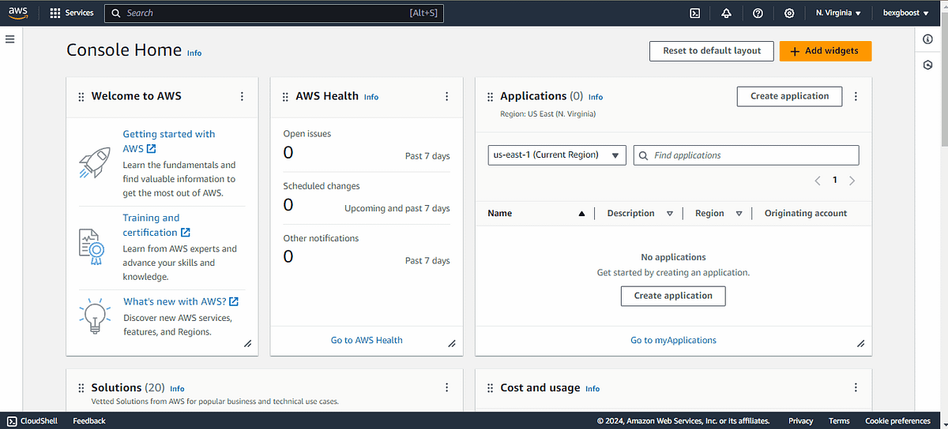Screen dimensions: 948x429
Task: Open Cost and usage widget options menu
Action: (856, 388)
